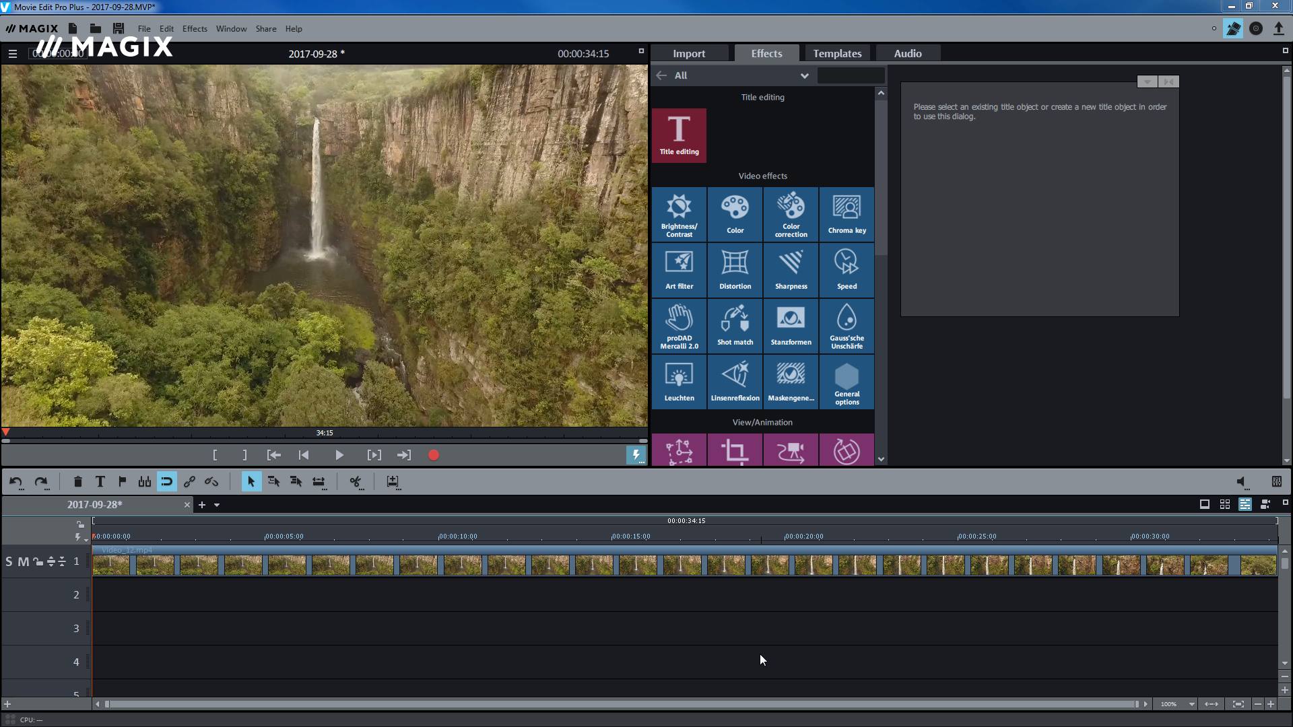Screen dimensions: 1293x727
Task: Toggle solo track on track 1
Action: (x=9, y=561)
